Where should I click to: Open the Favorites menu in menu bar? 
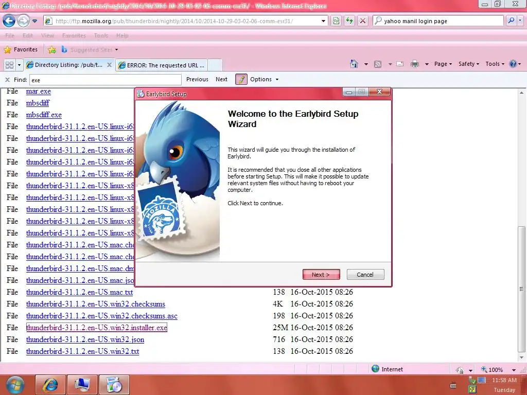pos(74,35)
